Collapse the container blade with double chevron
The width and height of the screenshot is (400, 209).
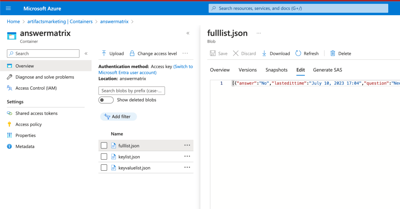click(188, 33)
